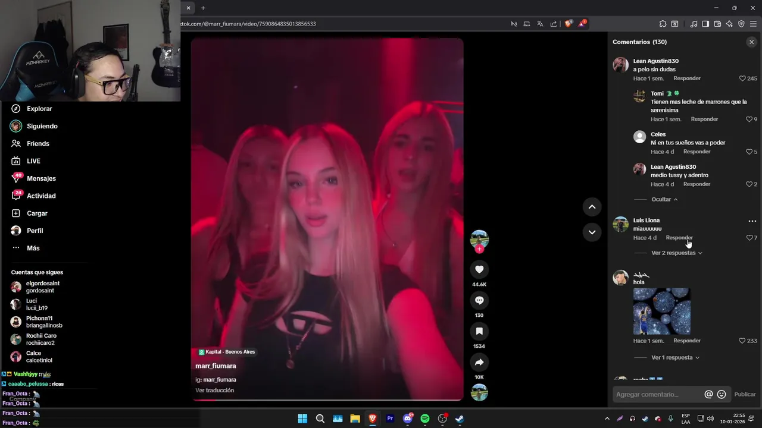Go to previous video with up arrow

tap(592, 207)
